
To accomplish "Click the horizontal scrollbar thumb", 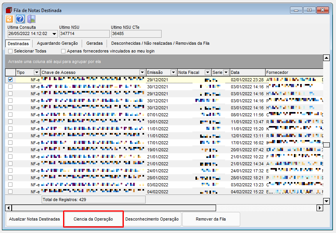I will tap(114, 208).
